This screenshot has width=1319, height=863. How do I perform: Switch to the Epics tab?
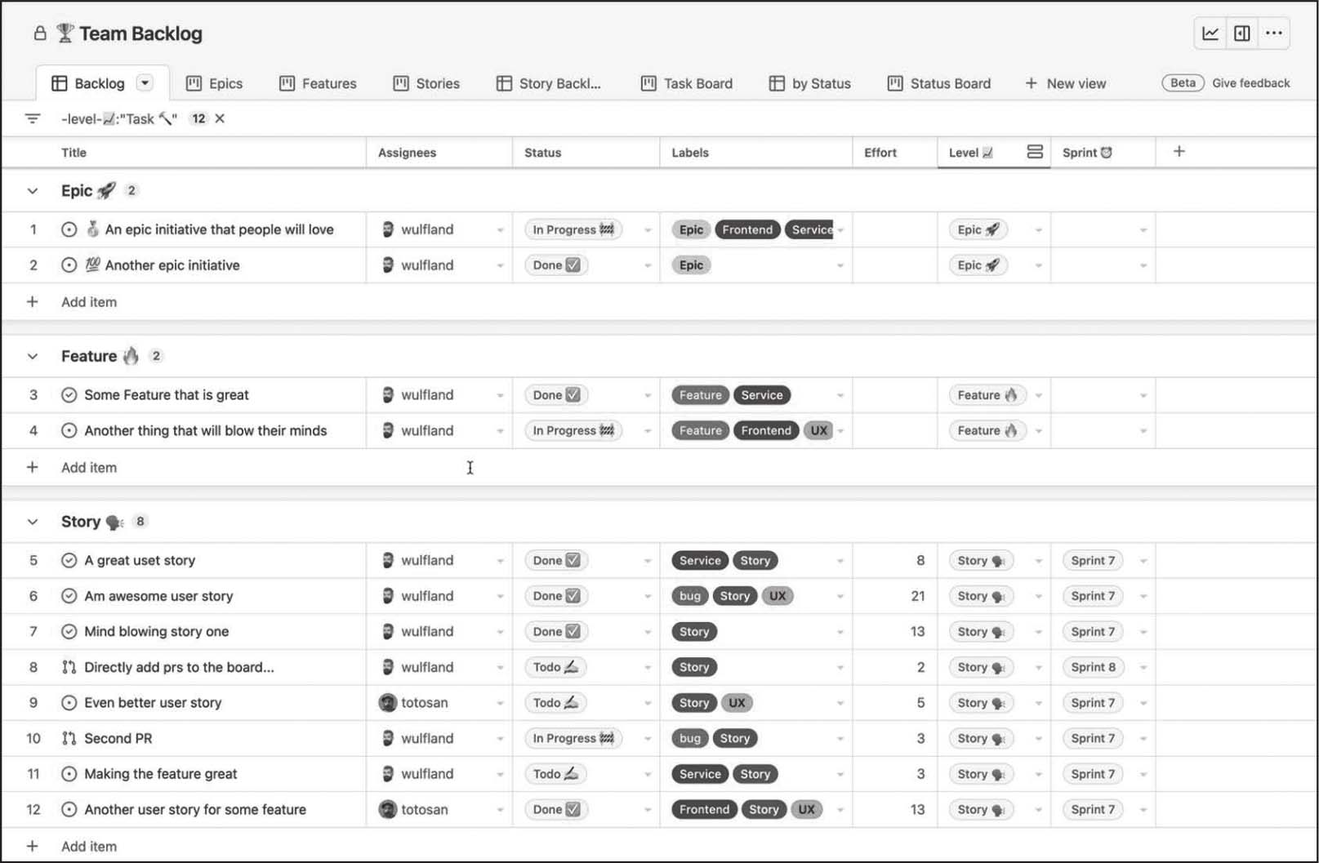pyautogui.click(x=215, y=83)
